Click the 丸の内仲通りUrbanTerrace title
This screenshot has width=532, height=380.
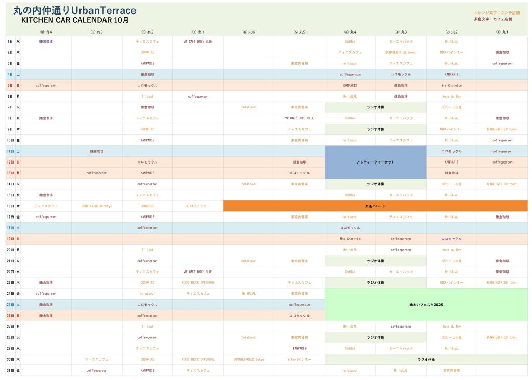coord(74,10)
